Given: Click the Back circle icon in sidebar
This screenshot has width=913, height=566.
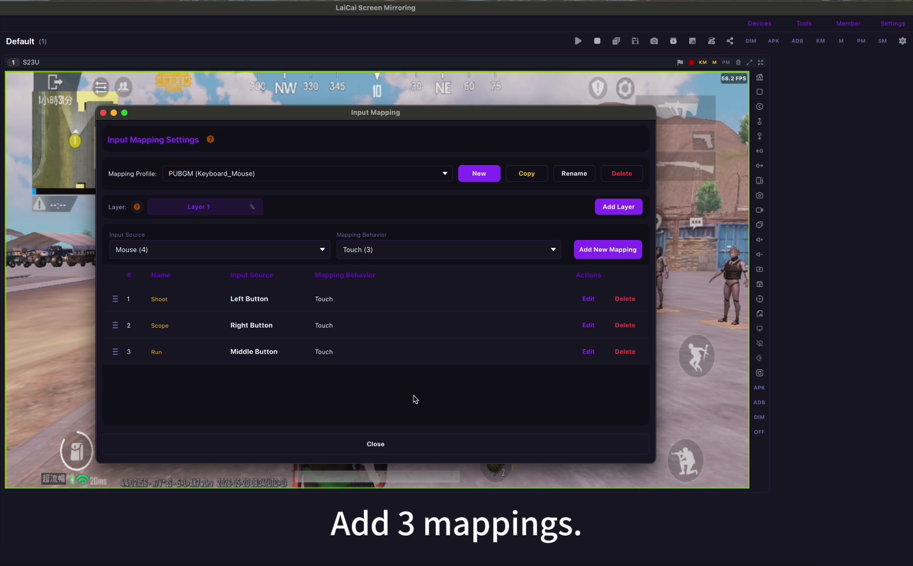Looking at the screenshot, I should [x=759, y=106].
